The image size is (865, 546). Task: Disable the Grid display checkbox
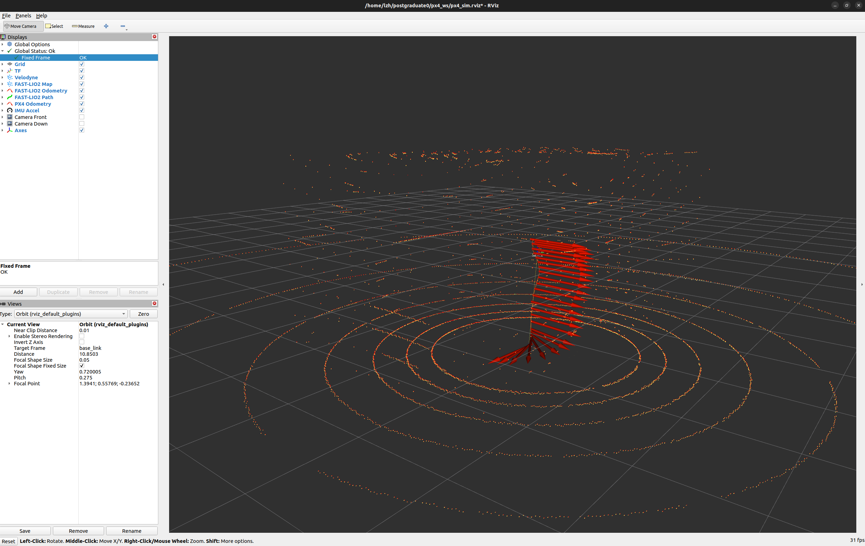click(x=81, y=64)
